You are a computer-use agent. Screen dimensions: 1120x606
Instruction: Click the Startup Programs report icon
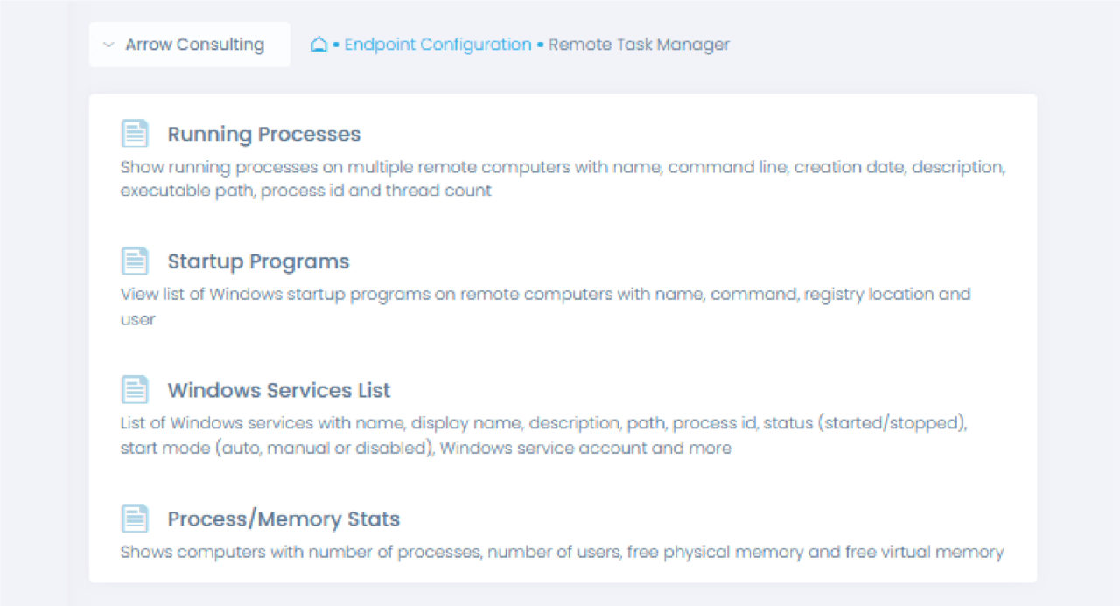click(135, 261)
